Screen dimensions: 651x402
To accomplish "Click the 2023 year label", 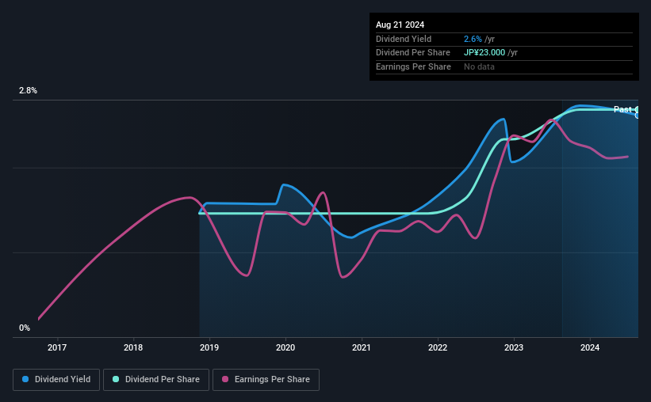I will (514, 347).
